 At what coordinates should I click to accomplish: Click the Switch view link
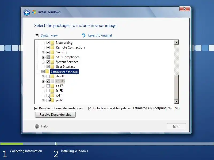point(49,35)
